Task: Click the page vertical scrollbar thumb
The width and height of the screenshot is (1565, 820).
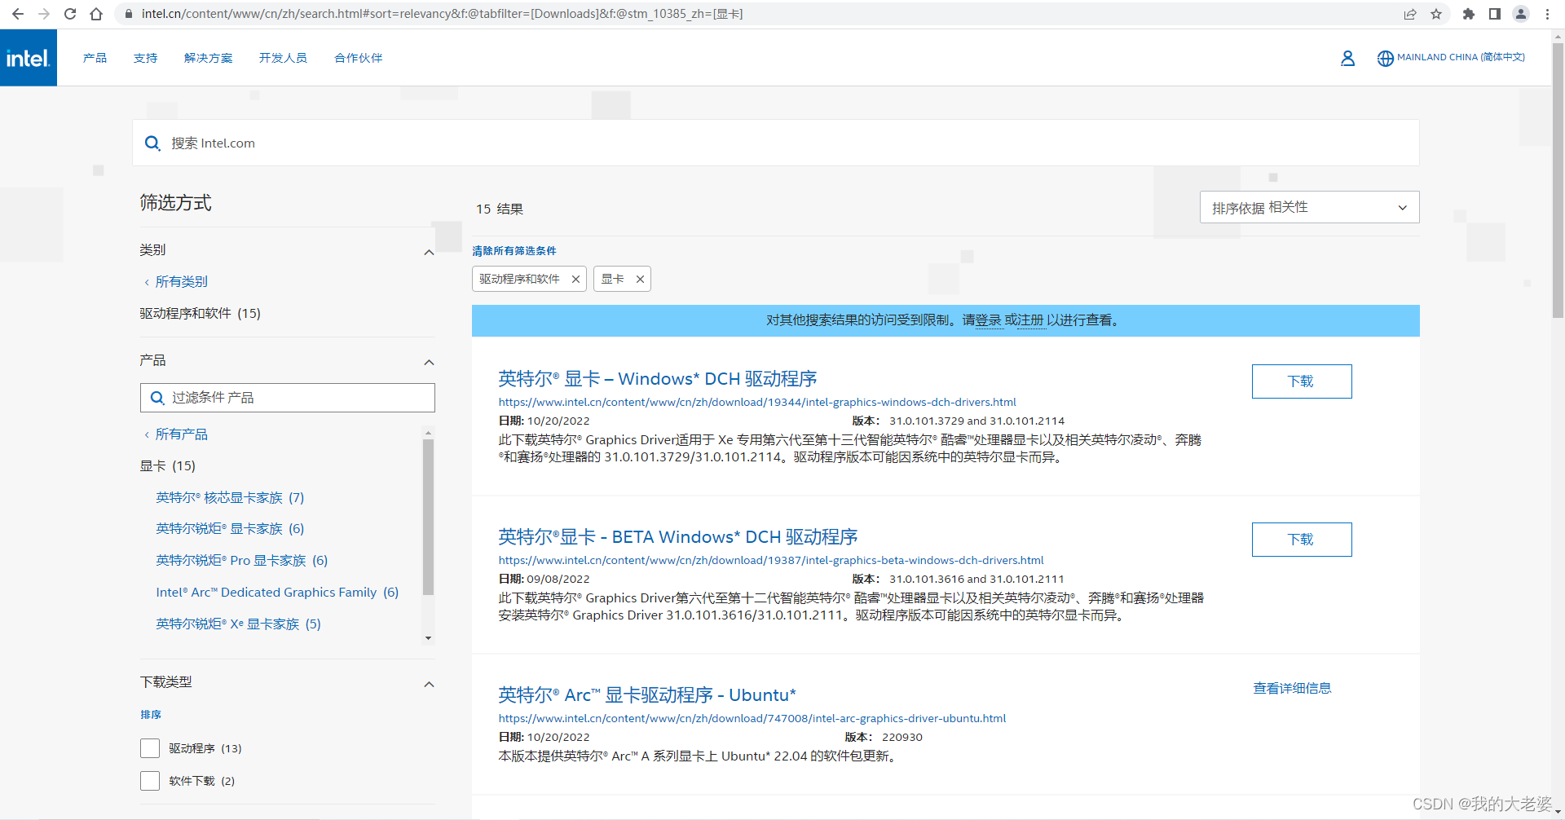Action: pos(1558,179)
